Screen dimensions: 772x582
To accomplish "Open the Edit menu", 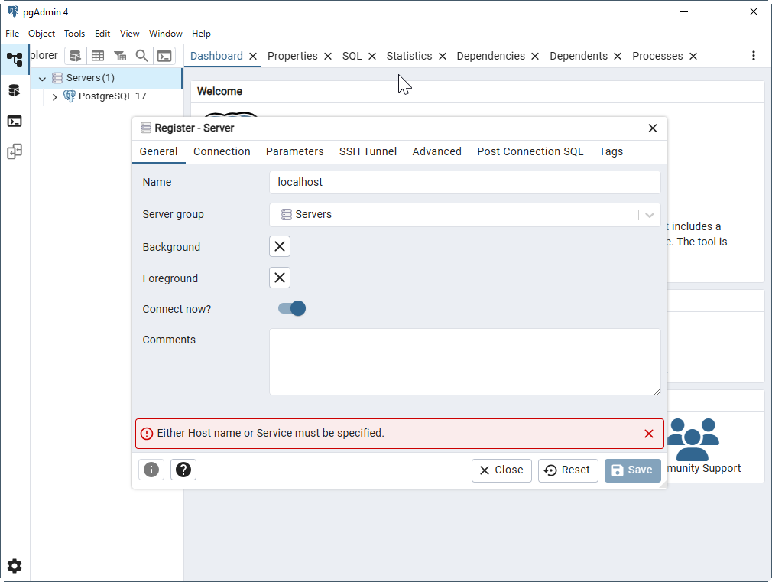I will coord(102,34).
